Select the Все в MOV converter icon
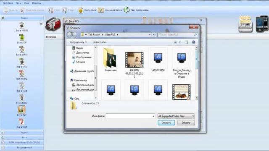This screenshot has width=269, height=151. coord(21,98)
